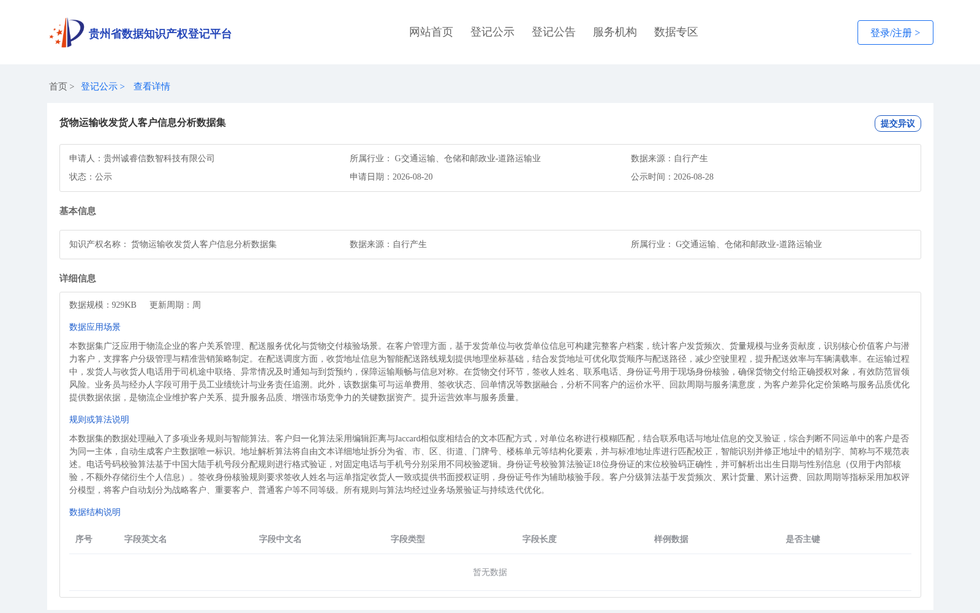Click the 字段英文名 column header
Image resolution: width=980 pixels, height=613 pixels.
(x=146, y=539)
